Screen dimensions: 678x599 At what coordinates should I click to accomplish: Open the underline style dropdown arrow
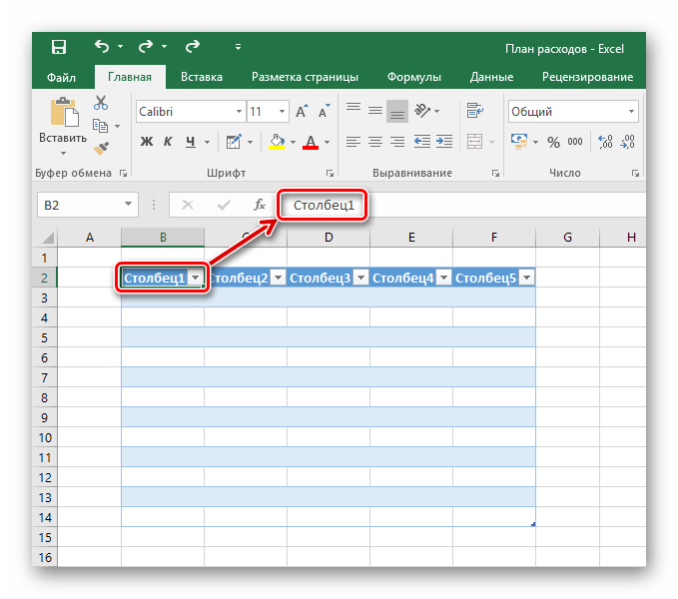click(207, 142)
